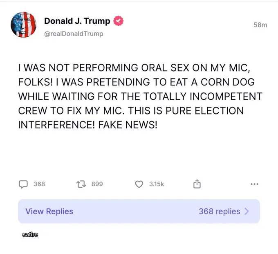Open the share icon menu
This screenshot has height=254, width=278.
[197, 184]
